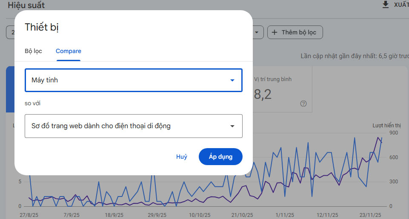Click the plus icon in Thêm bộ lọc
Image resolution: width=409 pixels, height=219 pixels.
[275, 32]
